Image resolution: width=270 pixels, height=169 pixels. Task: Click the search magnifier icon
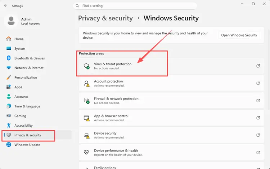point(77,6)
